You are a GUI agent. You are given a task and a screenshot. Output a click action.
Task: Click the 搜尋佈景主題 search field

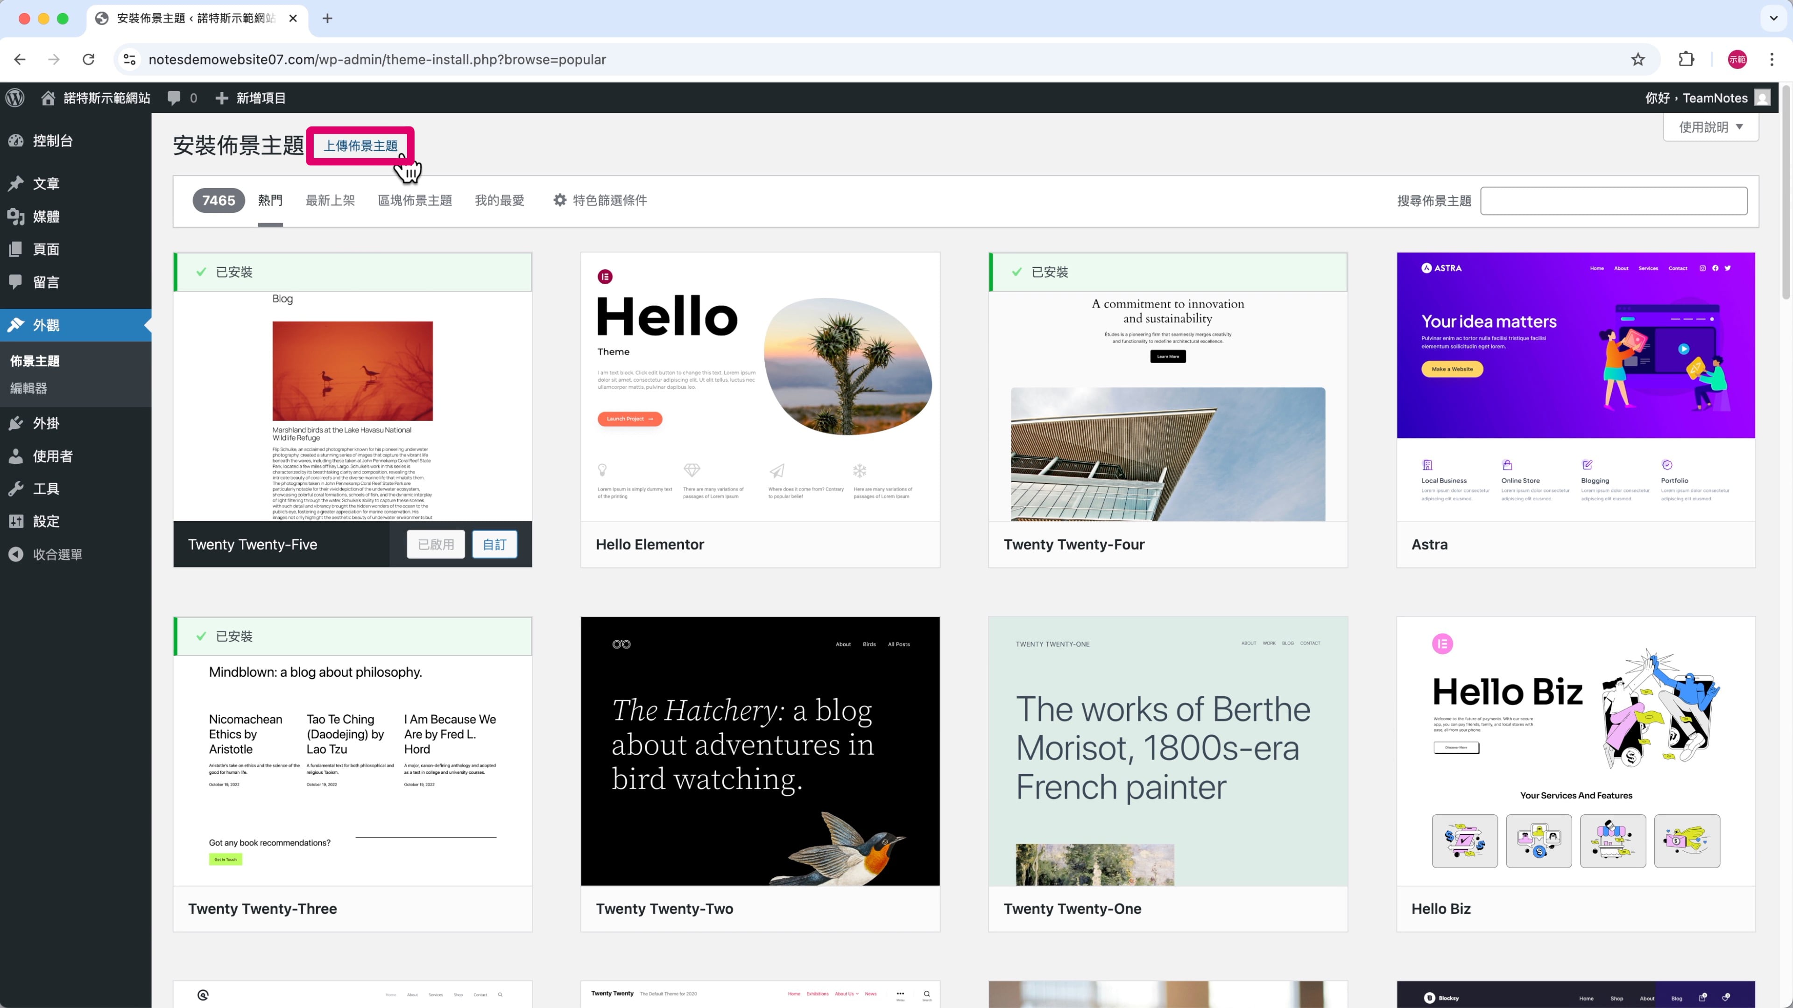(1613, 200)
